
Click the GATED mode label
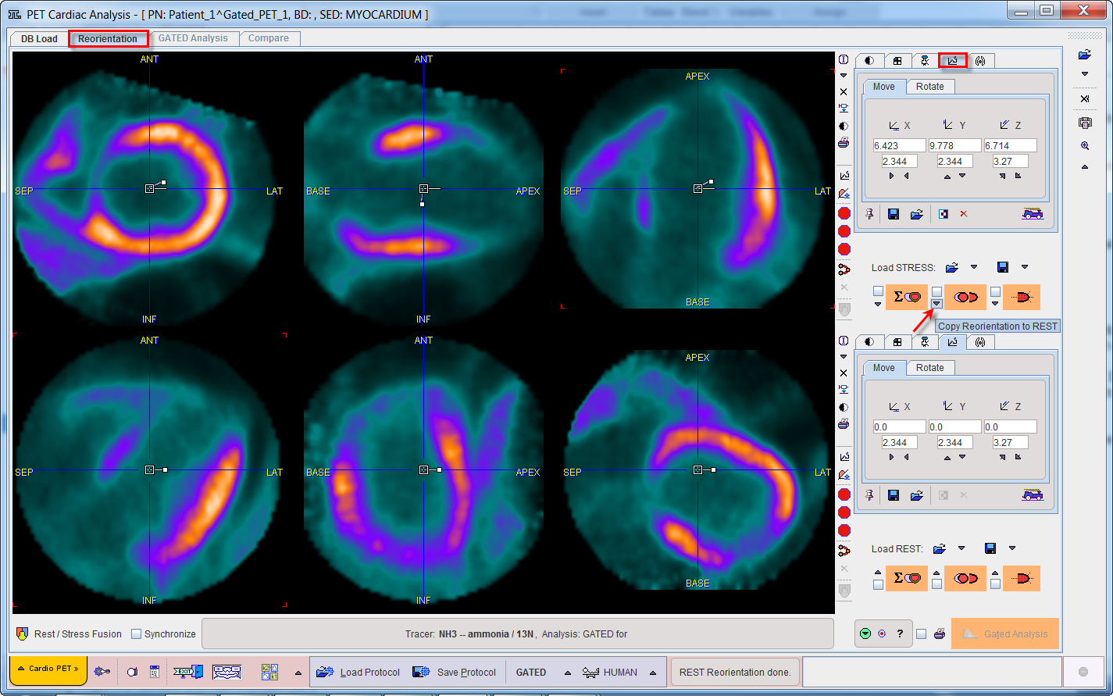click(531, 672)
